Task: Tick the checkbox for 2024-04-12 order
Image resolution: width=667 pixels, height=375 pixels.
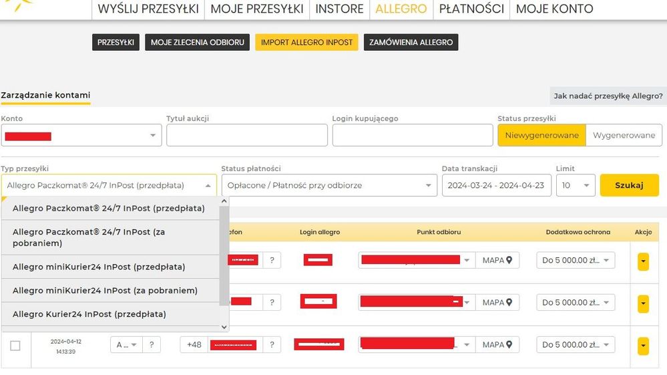Action: pyautogui.click(x=15, y=346)
